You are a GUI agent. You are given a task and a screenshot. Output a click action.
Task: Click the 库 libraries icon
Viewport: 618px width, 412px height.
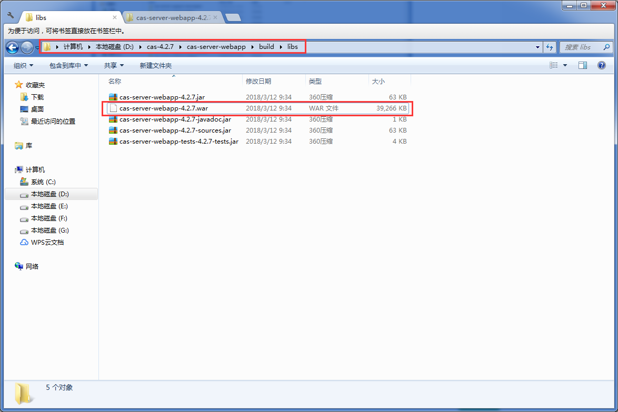tap(18, 146)
